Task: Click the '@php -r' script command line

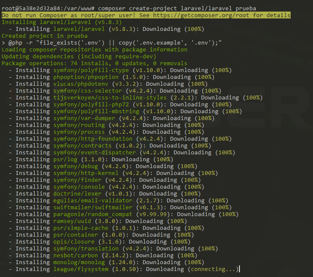Action: 112,43
